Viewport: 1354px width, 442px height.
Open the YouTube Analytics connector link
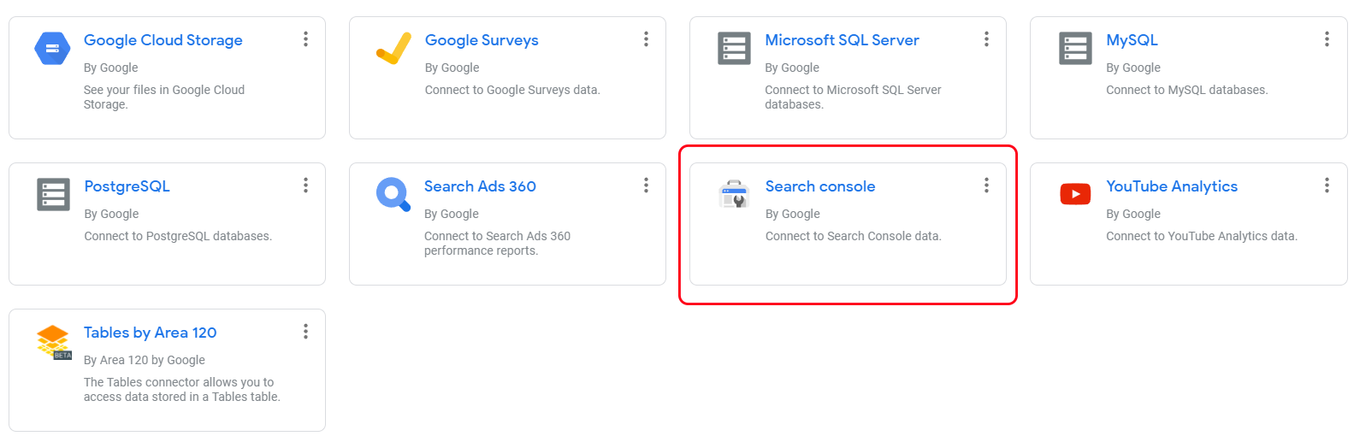(1172, 186)
